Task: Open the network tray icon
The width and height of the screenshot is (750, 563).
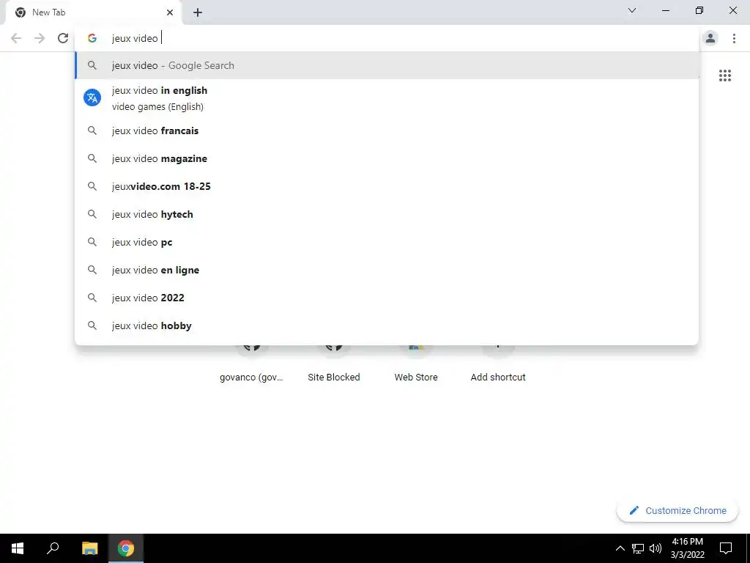Action: (x=638, y=548)
